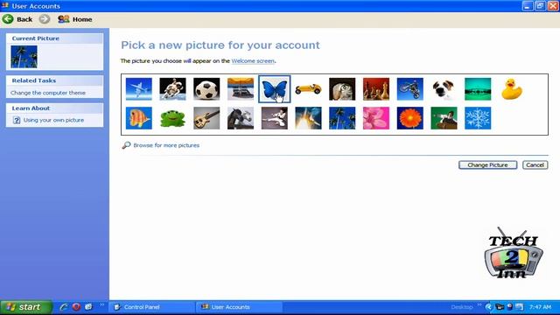This screenshot has width=560, height=315.
Task: Pick the green frog picture
Action: (173, 118)
